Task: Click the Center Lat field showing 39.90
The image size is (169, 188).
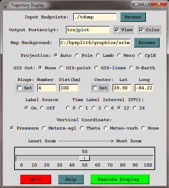Action: click(122, 88)
